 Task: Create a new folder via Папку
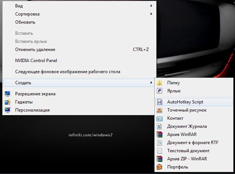click(x=194, y=83)
